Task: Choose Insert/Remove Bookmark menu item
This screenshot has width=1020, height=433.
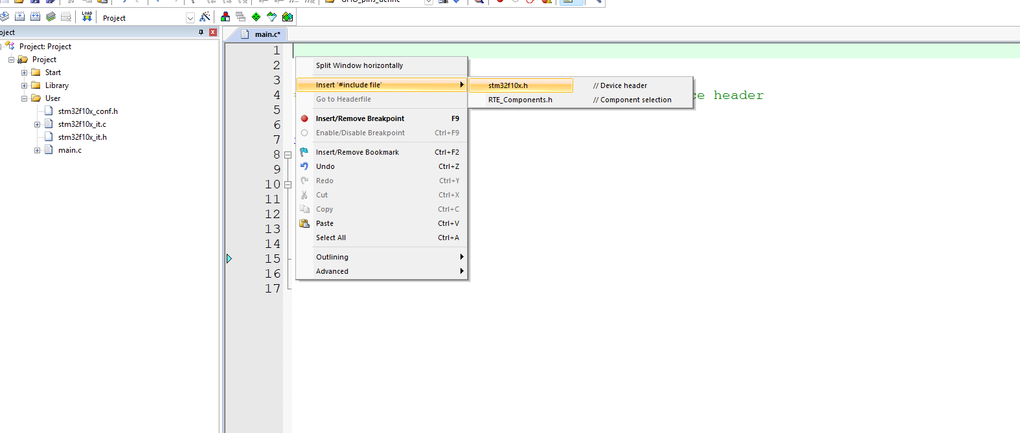Action: pyautogui.click(x=381, y=152)
